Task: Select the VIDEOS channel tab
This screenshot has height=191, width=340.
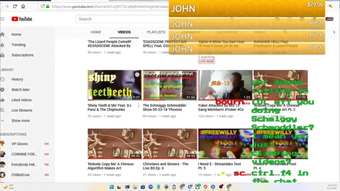Action: [x=124, y=32]
